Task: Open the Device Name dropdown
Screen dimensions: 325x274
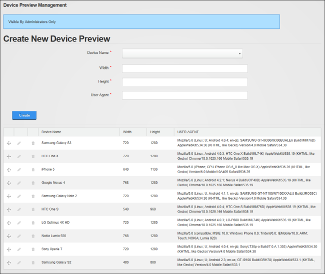Action: click(182, 53)
